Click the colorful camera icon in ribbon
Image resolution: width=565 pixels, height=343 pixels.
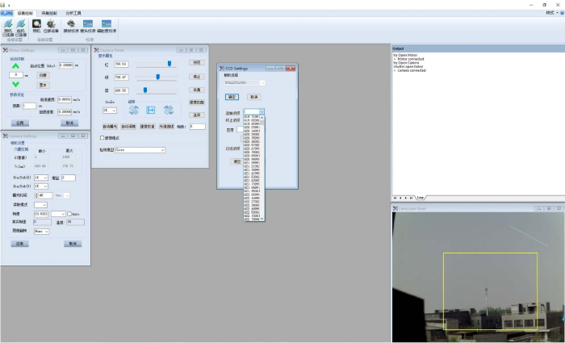[36, 26]
